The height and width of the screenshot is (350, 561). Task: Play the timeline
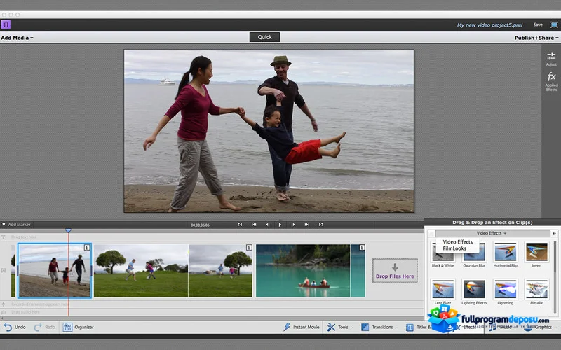pos(280,224)
